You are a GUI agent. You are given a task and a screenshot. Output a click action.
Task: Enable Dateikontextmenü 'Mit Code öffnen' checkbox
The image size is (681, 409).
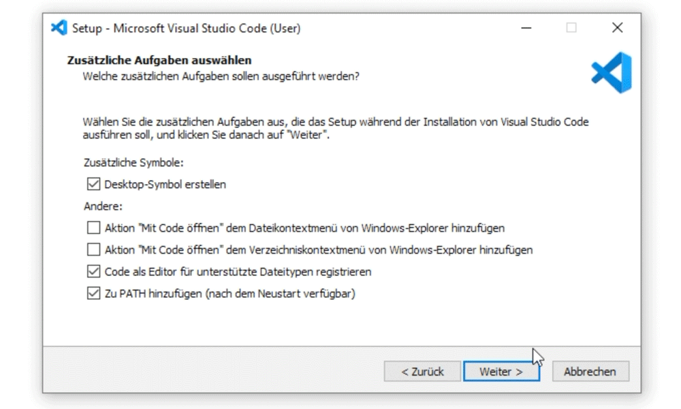[93, 228]
